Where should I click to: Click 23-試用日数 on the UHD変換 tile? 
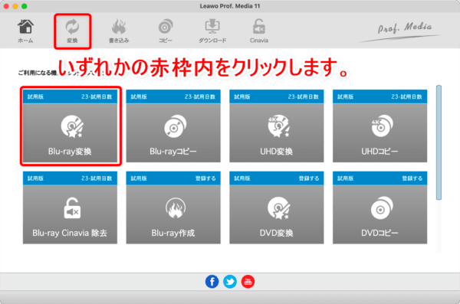click(304, 96)
